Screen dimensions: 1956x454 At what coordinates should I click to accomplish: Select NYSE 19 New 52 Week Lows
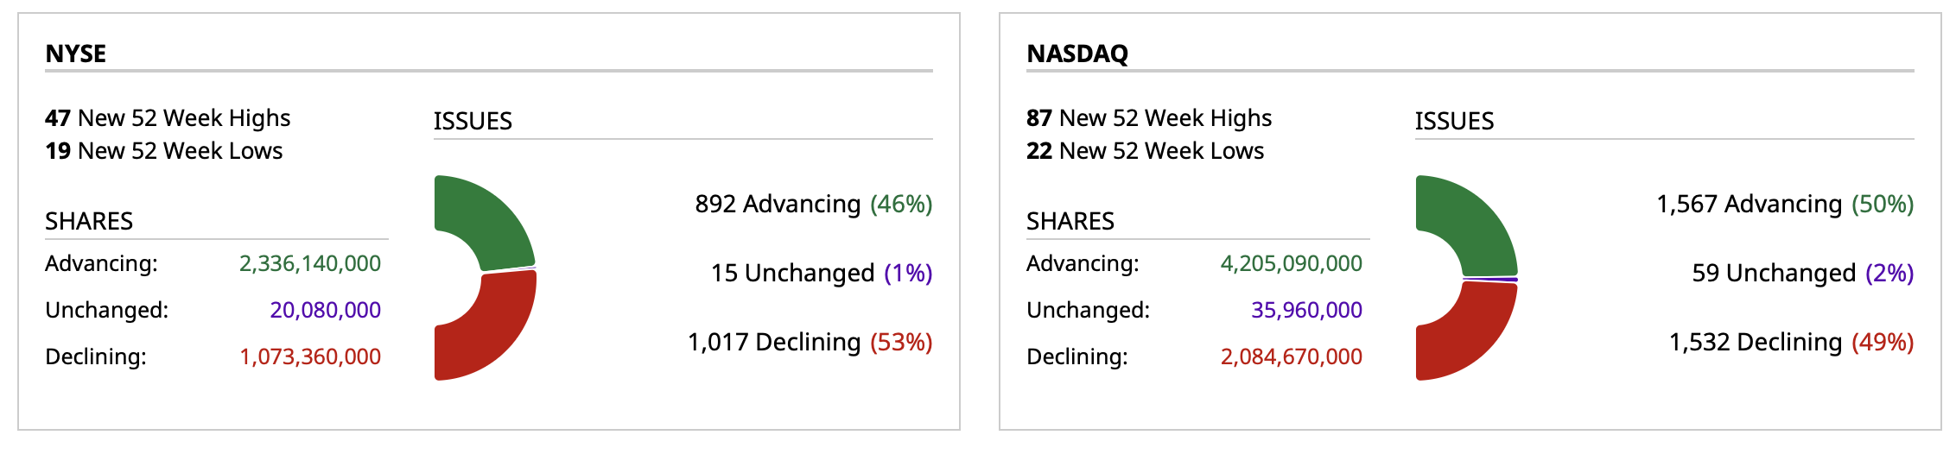[164, 151]
